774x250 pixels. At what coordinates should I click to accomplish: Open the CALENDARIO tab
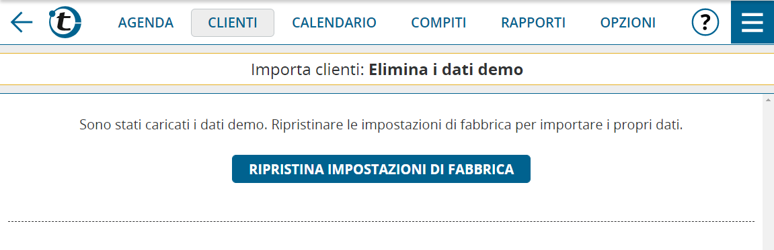coord(334,23)
